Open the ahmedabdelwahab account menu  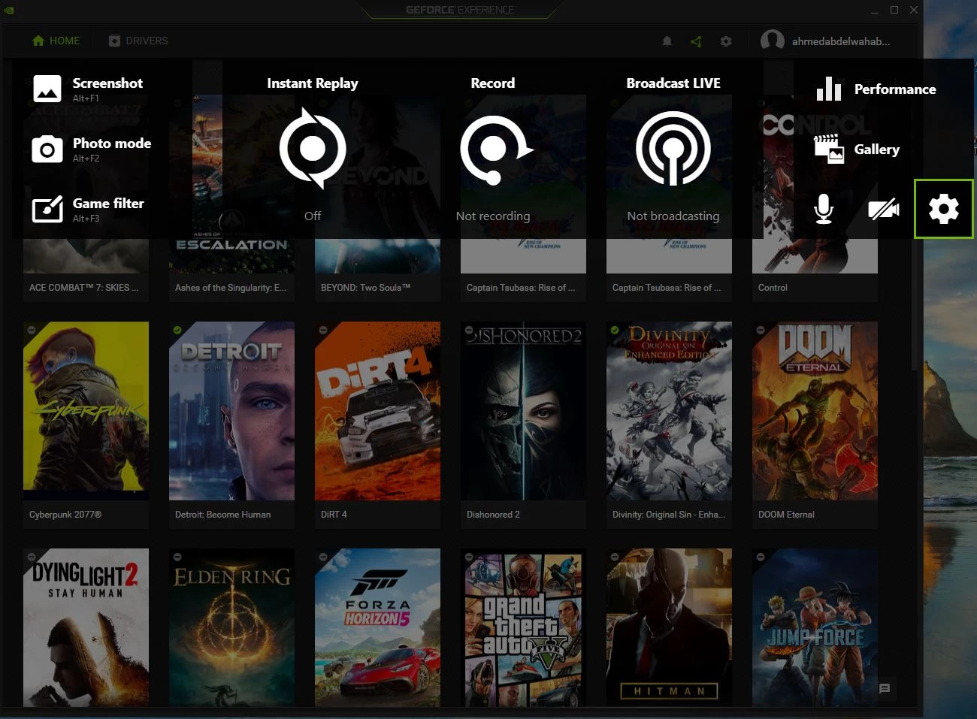coord(841,41)
